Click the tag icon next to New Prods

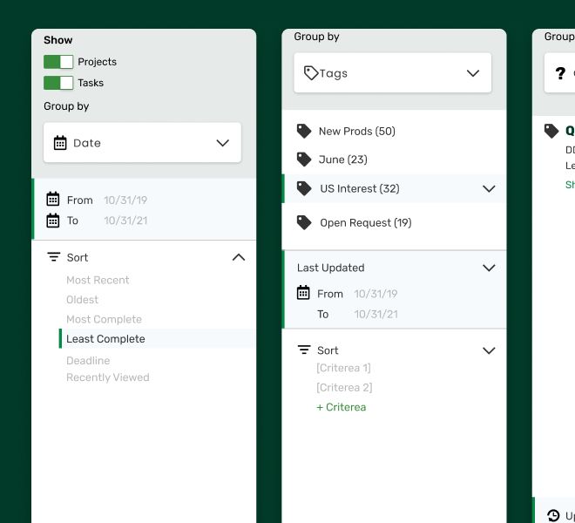pyautogui.click(x=304, y=131)
